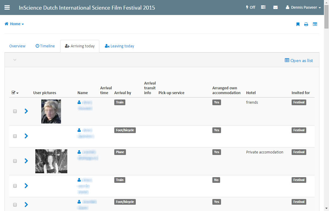Image resolution: width=329 pixels, height=211 pixels.
Task: Expand the first Train arrival row chevron
Action: 26,111
